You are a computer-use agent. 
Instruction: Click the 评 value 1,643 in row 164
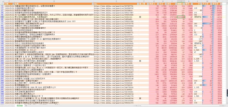(x=196, y=50)
